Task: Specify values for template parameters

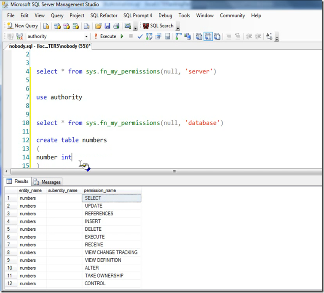Action: coord(269,36)
